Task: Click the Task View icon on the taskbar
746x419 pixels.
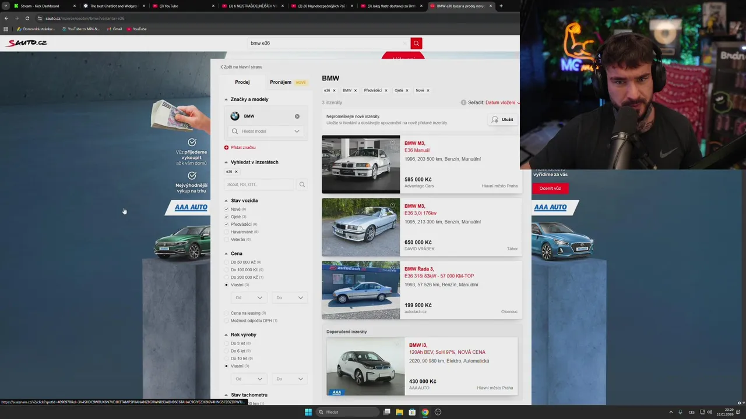Action: 386,412
